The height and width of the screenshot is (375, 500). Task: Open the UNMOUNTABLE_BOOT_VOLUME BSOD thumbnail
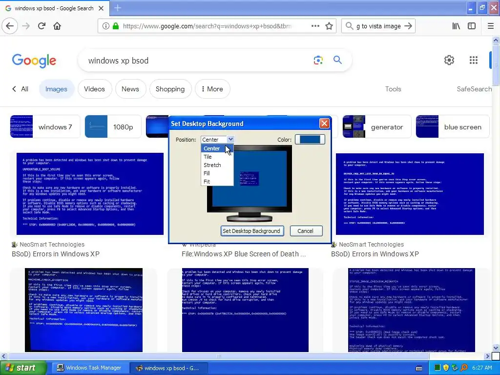point(90,193)
